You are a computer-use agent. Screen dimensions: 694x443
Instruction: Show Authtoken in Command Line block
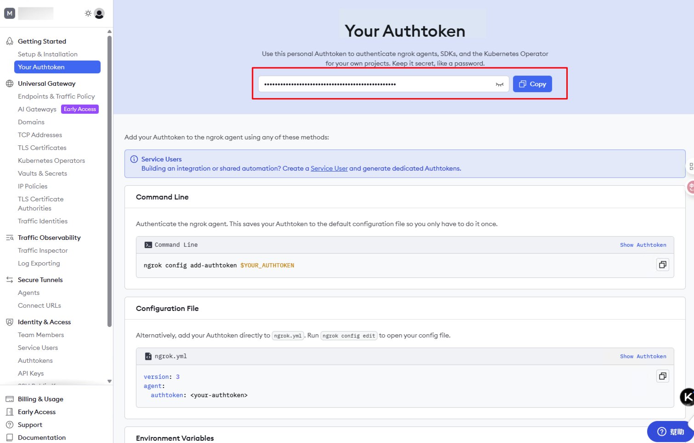pyautogui.click(x=643, y=245)
